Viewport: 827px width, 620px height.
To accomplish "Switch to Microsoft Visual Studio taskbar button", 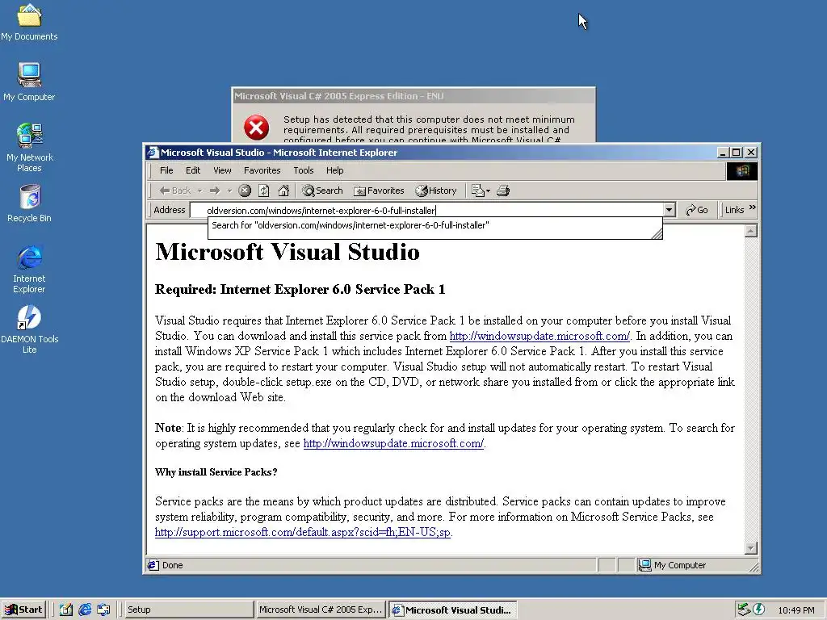I will pyautogui.click(x=452, y=610).
